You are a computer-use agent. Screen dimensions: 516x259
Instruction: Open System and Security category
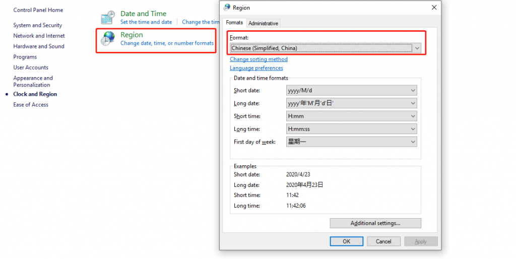(x=37, y=25)
